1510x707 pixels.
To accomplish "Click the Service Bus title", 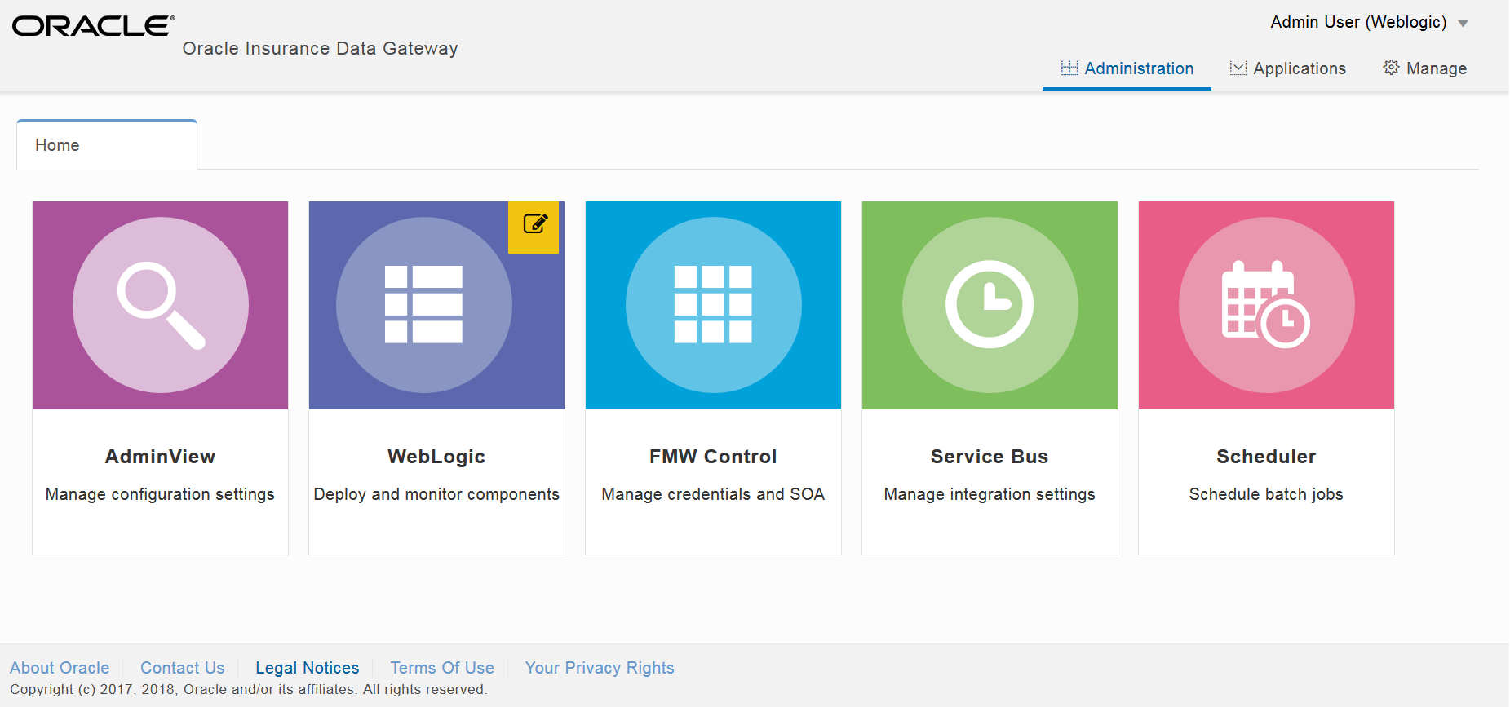I will point(990,457).
